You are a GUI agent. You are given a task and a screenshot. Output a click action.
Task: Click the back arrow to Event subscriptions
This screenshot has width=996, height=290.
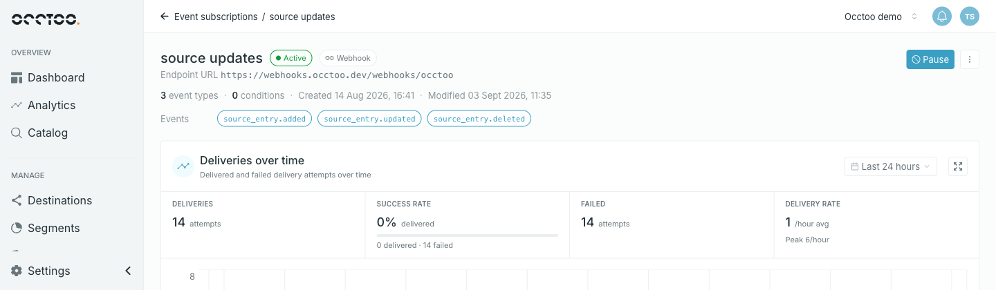(164, 17)
